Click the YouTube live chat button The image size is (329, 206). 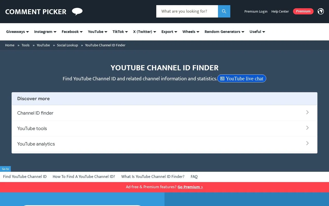pos(242,79)
